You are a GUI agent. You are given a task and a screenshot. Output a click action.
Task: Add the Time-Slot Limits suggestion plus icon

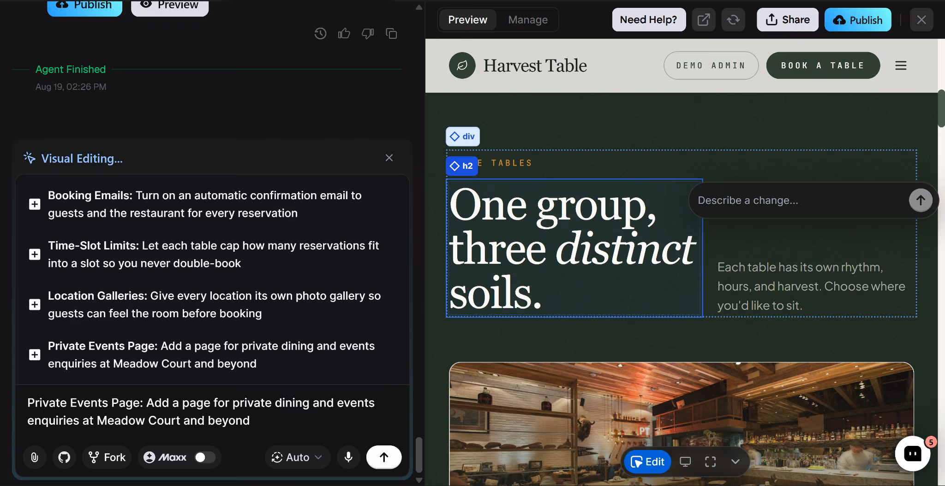coord(35,255)
